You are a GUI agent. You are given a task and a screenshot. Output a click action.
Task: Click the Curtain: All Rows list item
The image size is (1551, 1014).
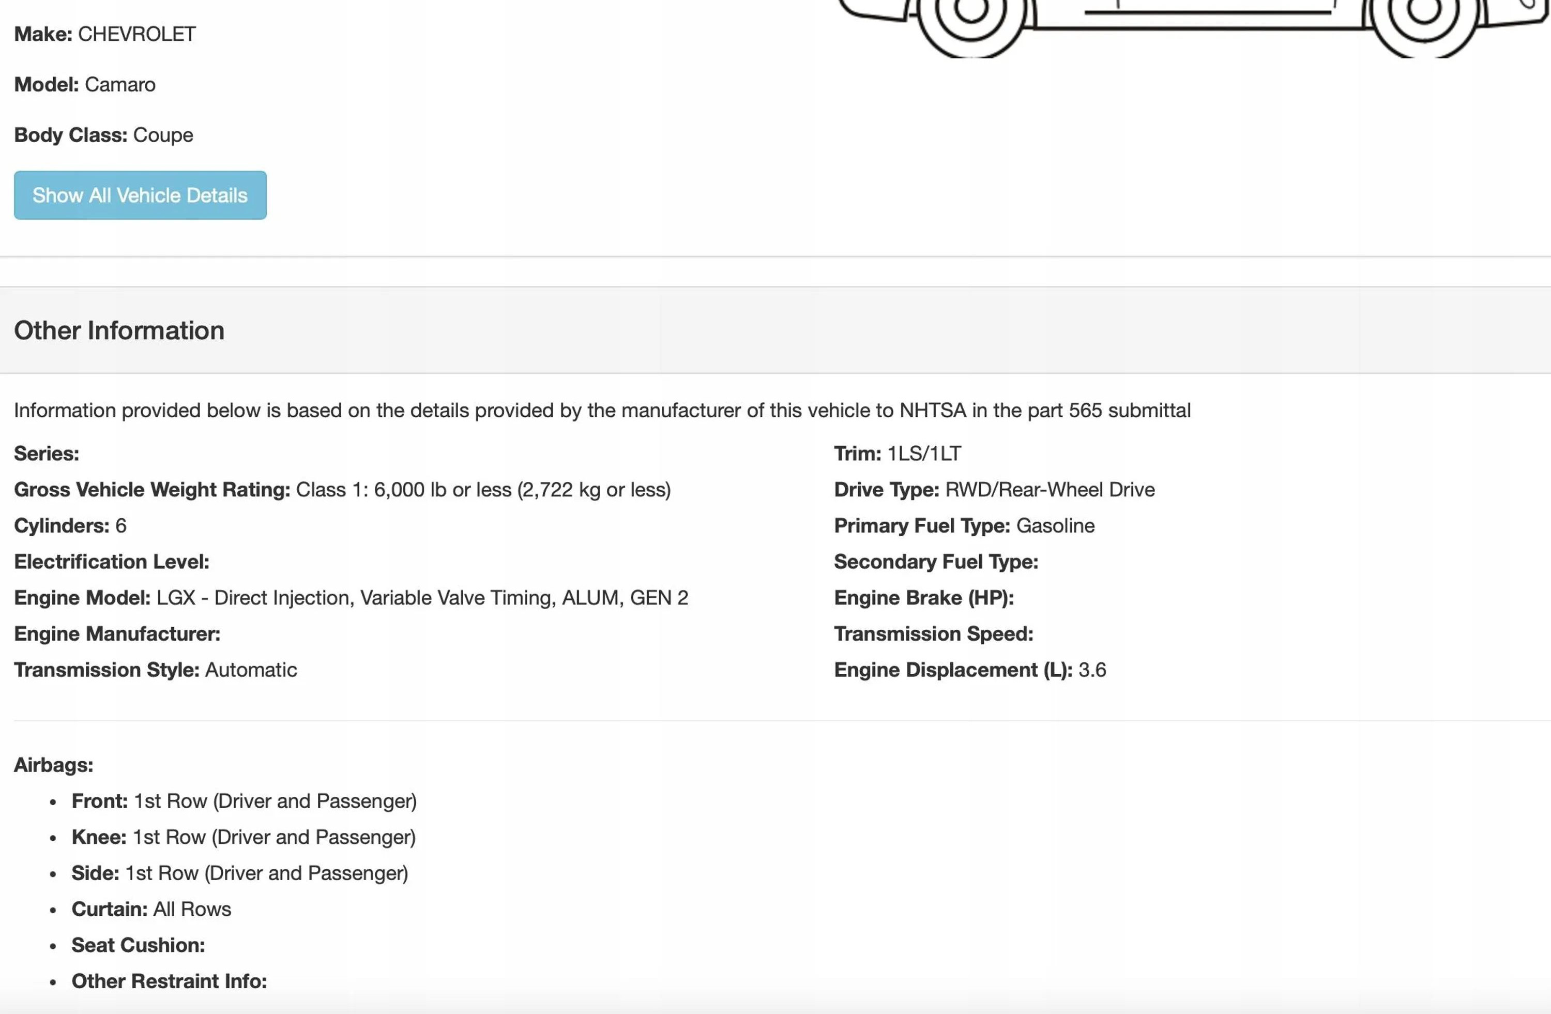[x=151, y=909]
